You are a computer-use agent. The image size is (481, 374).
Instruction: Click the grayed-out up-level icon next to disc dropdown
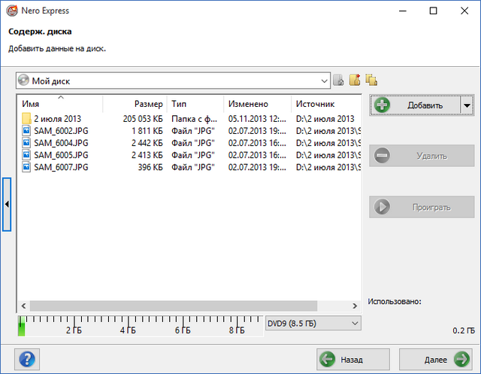pos(339,81)
